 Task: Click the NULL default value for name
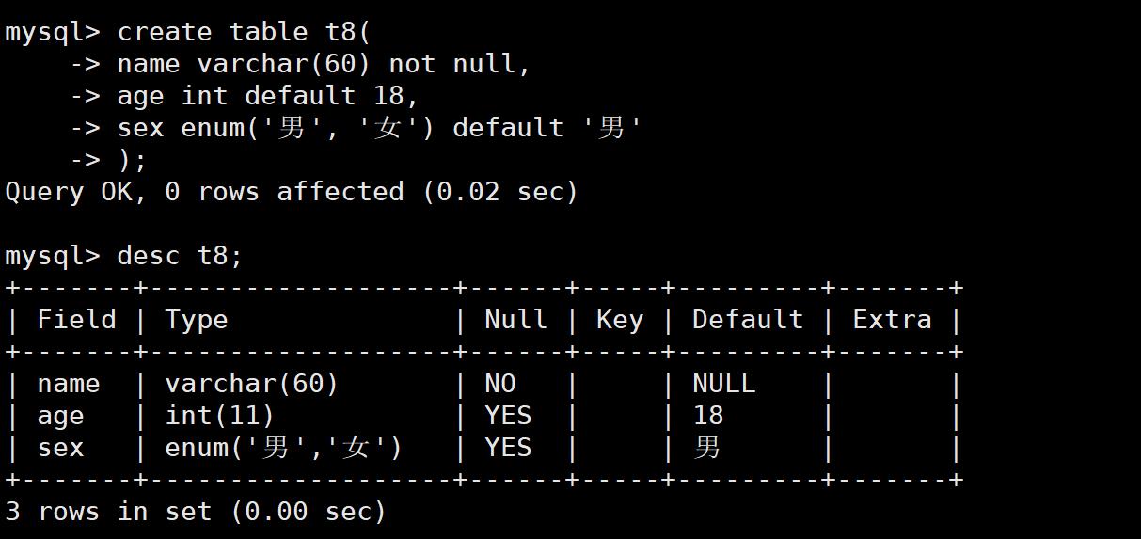(x=723, y=384)
